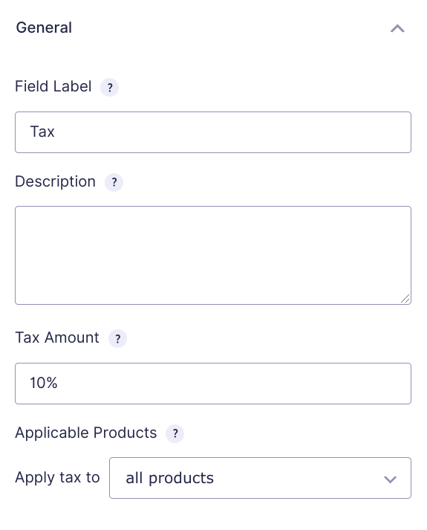The height and width of the screenshot is (530, 427).
Task: Click the Description caption text
Action: tap(56, 182)
